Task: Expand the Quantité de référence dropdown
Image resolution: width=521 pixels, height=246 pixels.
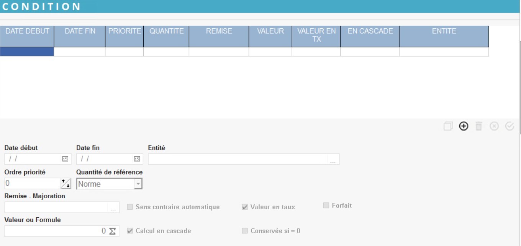Action: tap(138, 184)
